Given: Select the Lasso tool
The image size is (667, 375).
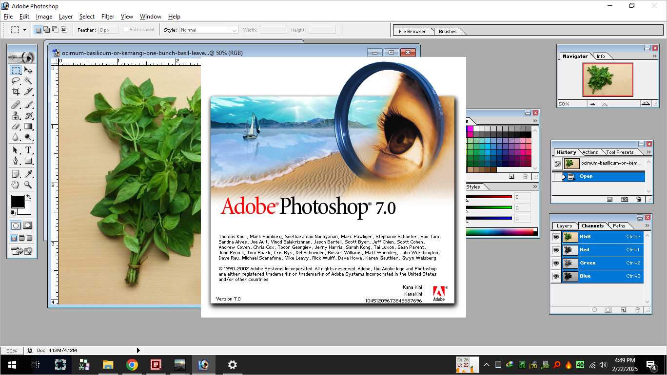Looking at the screenshot, I should (16, 80).
